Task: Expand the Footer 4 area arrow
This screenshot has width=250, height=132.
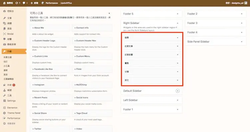Action: [x=242, y=32]
